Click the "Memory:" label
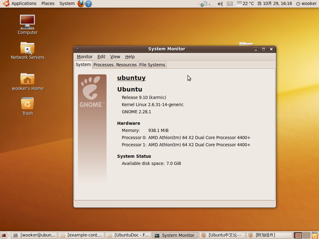The width and height of the screenshot is (319, 239). pyautogui.click(x=131, y=130)
